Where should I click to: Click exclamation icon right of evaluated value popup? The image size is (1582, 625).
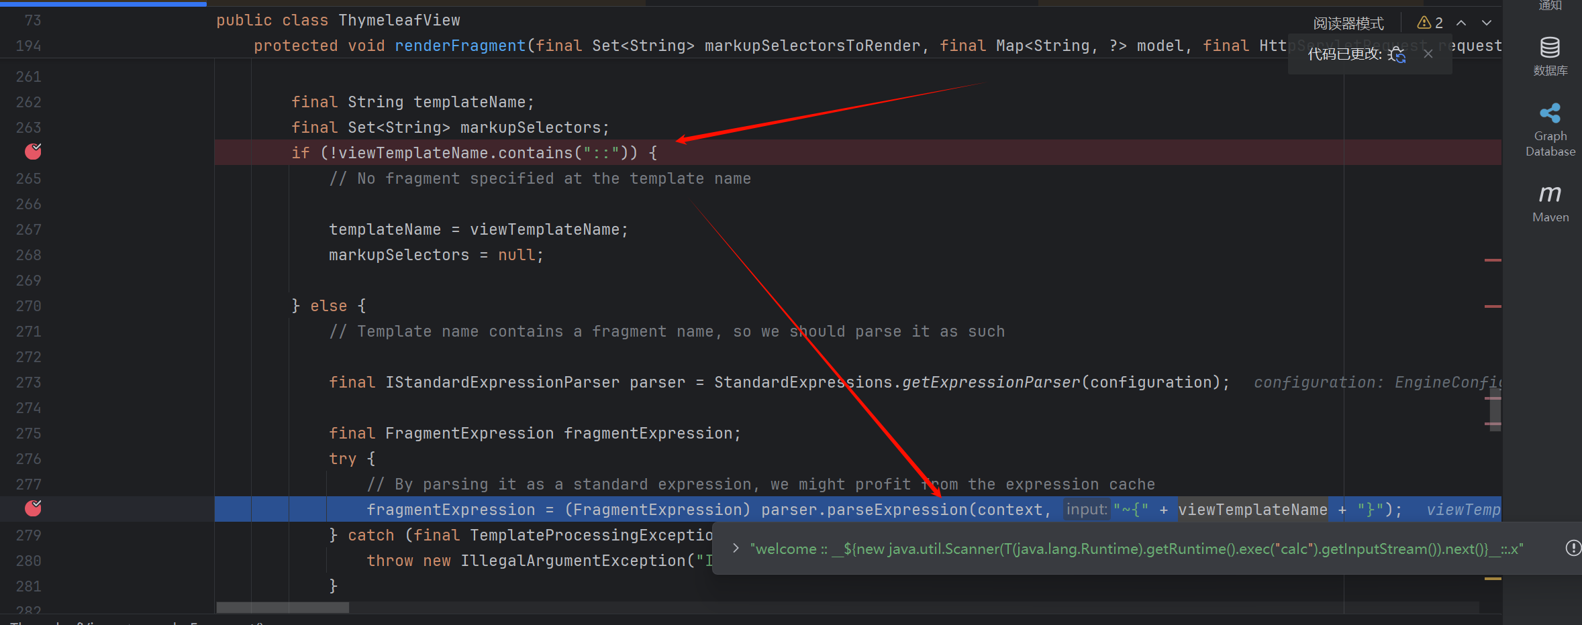click(1573, 549)
